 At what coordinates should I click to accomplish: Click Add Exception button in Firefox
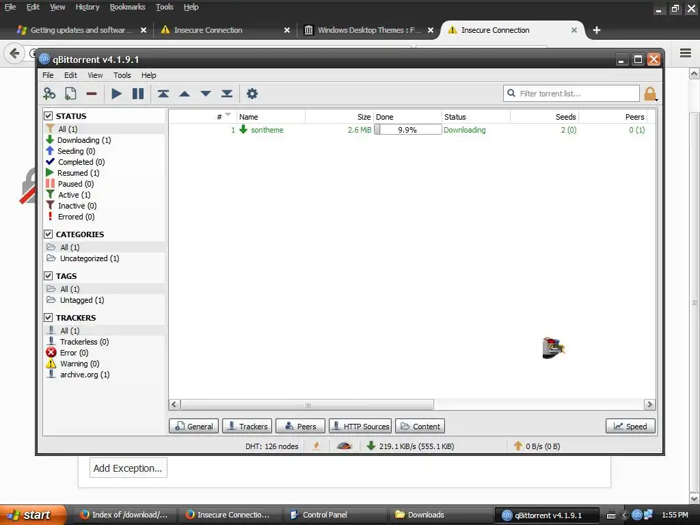[128, 468]
